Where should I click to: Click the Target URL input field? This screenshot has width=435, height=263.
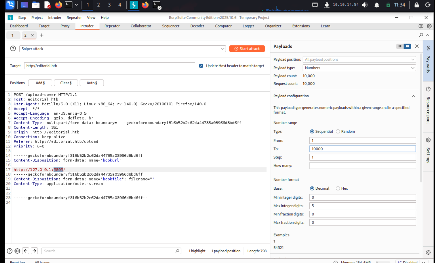pyautogui.click(x=109, y=66)
